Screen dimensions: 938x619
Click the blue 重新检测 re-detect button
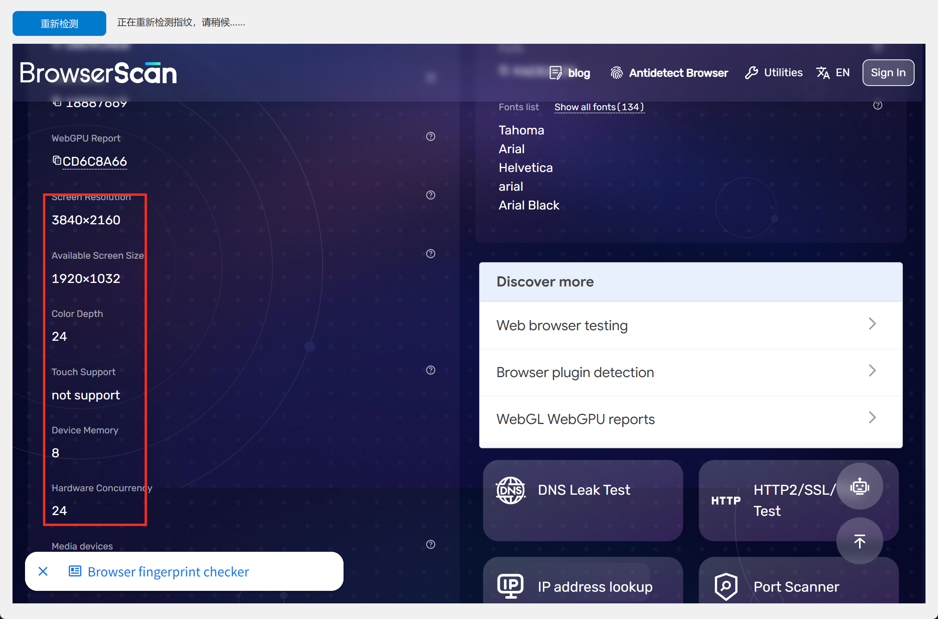[x=59, y=23]
